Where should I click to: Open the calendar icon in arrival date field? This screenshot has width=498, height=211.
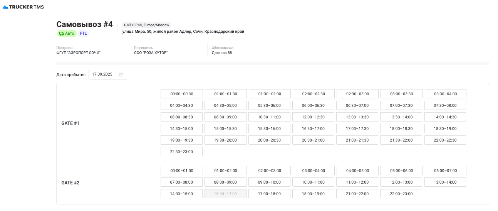(121, 74)
